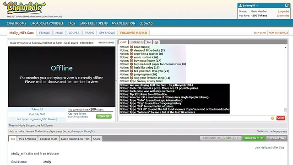Click into the chat message input field
This screenshot has height=165, width=293.
click(x=194, y=118)
